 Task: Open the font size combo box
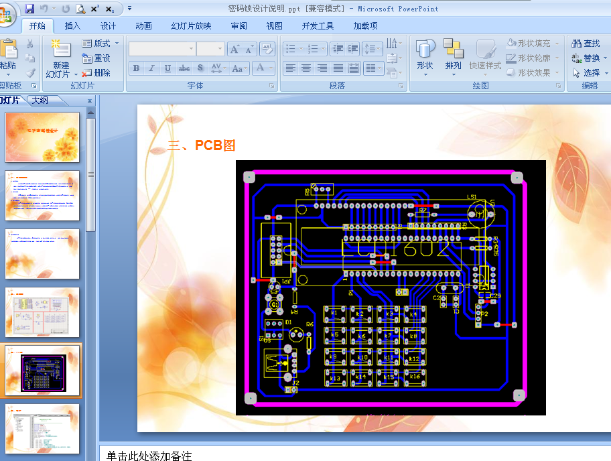pos(210,49)
